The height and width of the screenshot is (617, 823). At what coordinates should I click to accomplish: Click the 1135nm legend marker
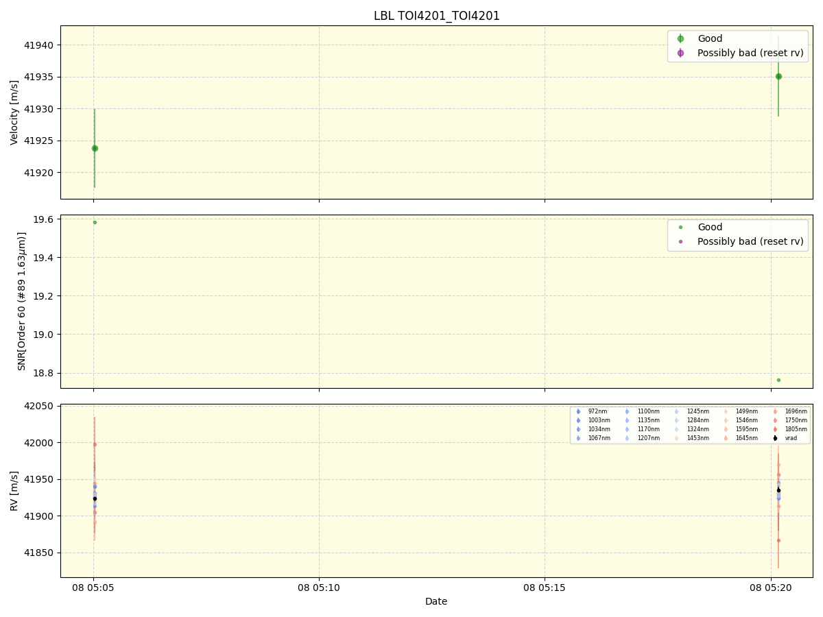point(628,420)
